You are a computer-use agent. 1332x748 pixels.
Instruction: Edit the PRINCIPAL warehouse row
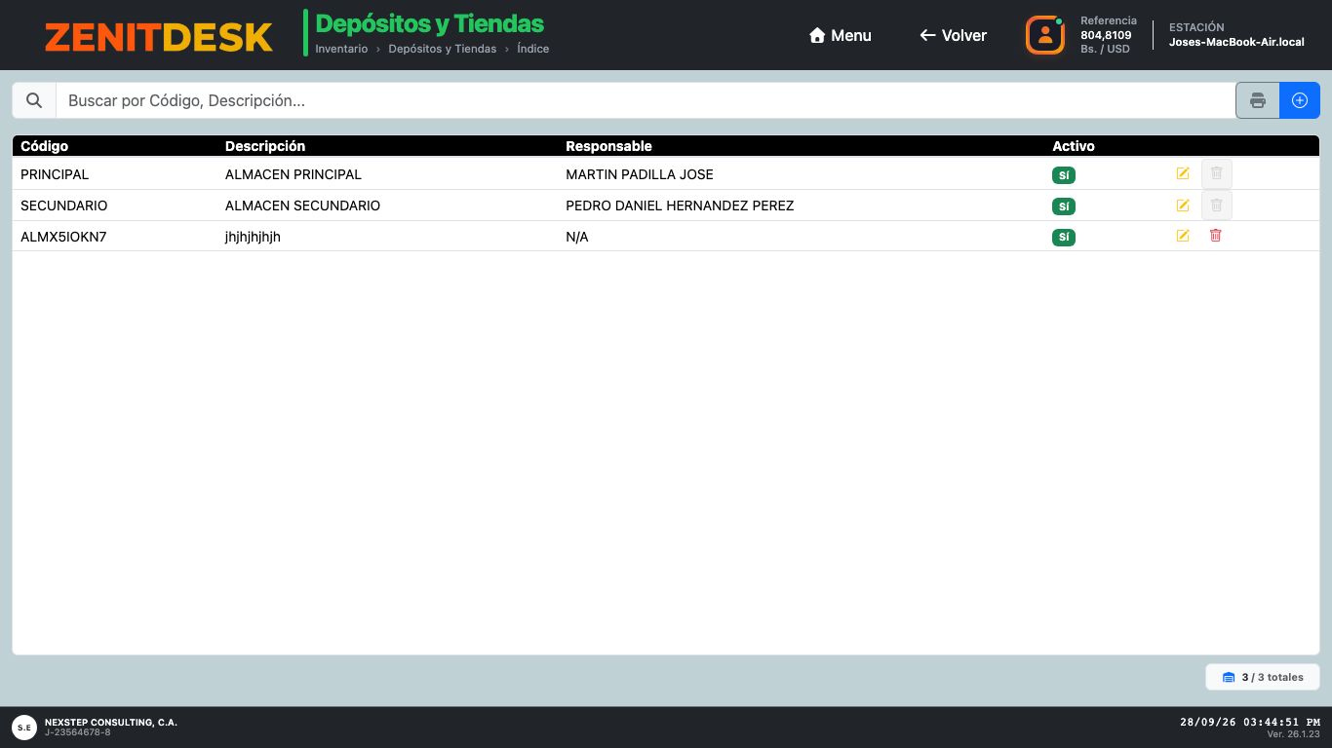click(x=1183, y=173)
